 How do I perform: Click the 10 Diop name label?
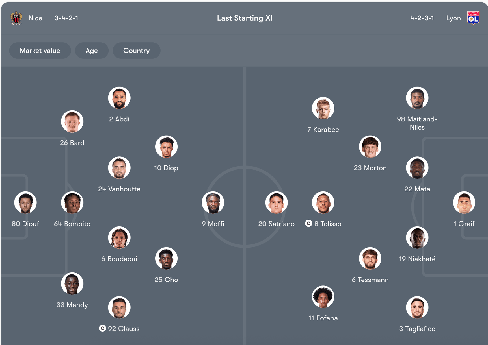(x=166, y=168)
